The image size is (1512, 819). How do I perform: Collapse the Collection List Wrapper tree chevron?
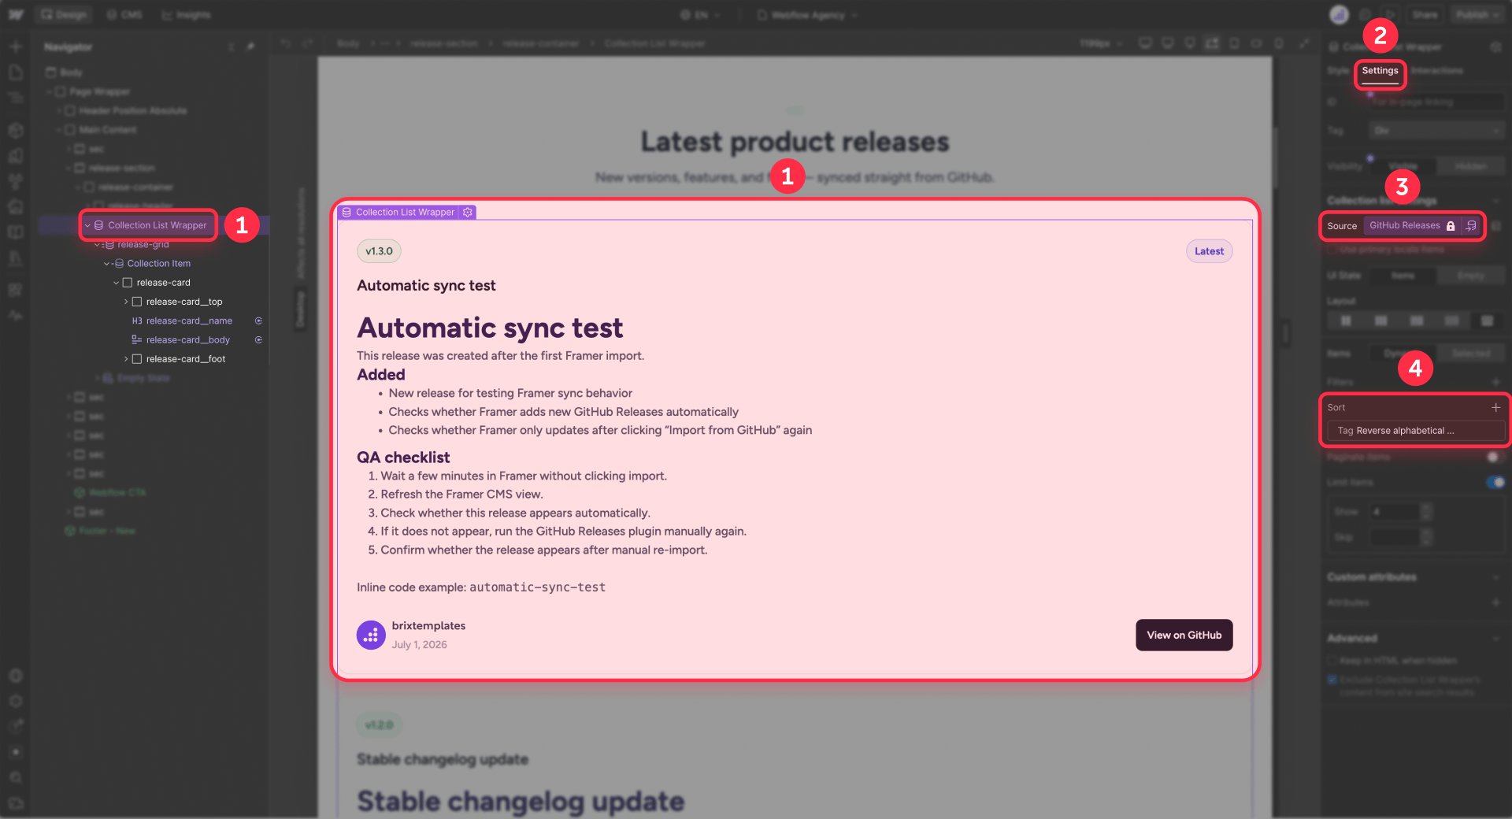click(x=87, y=225)
